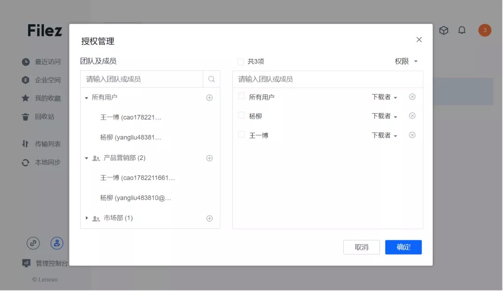Remove 所有用户 from authorized list
The width and height of the screenshot is (503, 291).
tap(412, 97)
